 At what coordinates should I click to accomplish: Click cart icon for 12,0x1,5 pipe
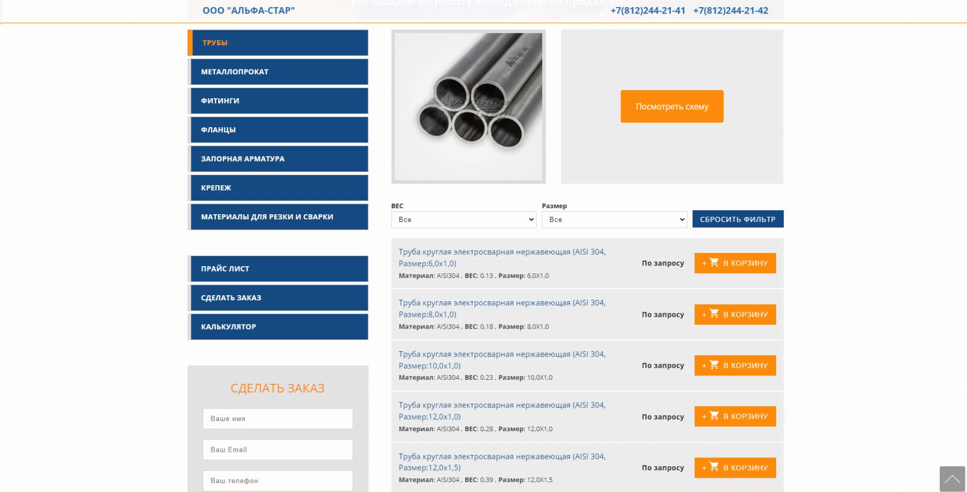[714, 467]
